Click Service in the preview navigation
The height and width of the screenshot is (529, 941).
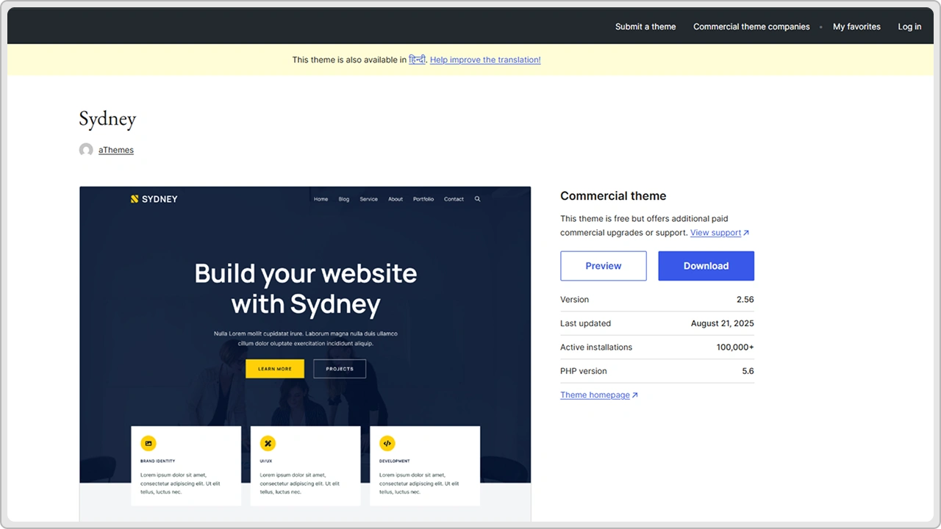[369, 199]
